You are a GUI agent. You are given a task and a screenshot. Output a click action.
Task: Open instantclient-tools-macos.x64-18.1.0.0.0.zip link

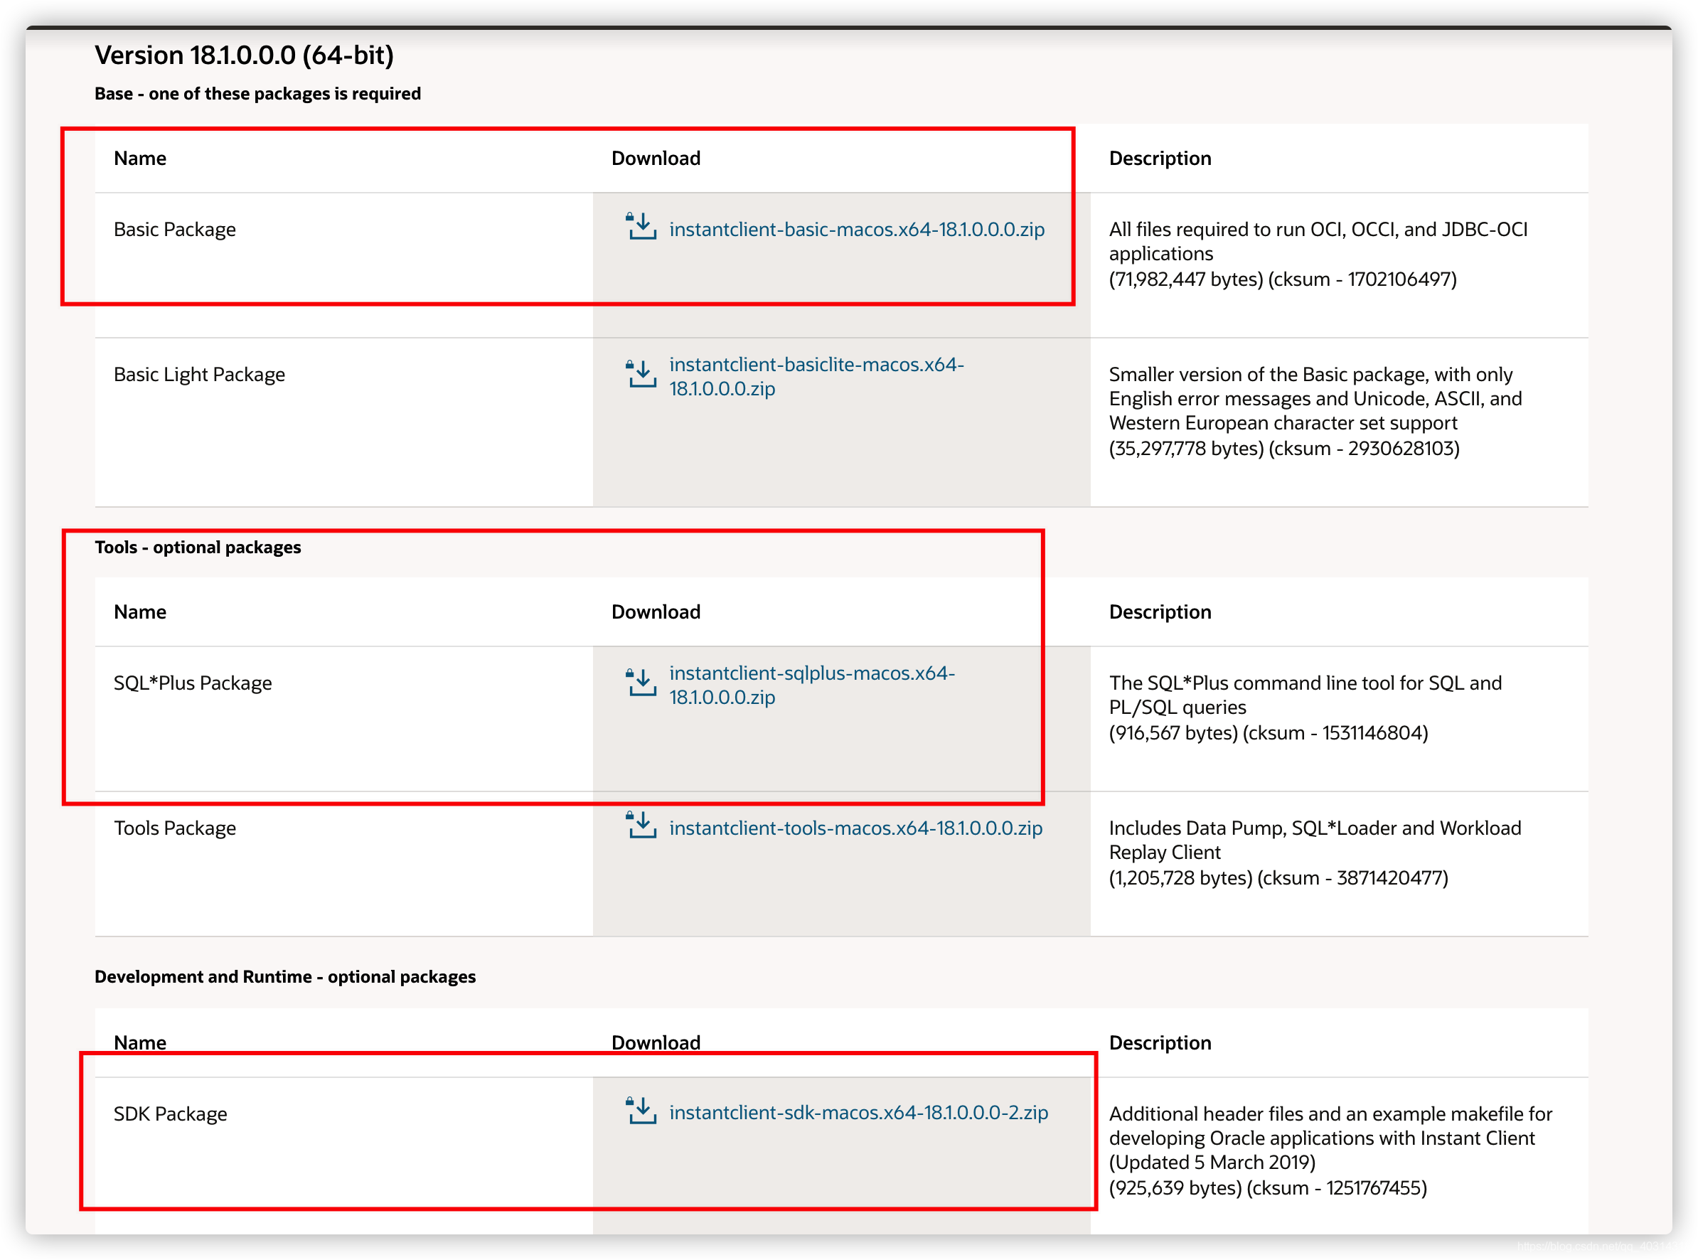click(x=856, y=828)
